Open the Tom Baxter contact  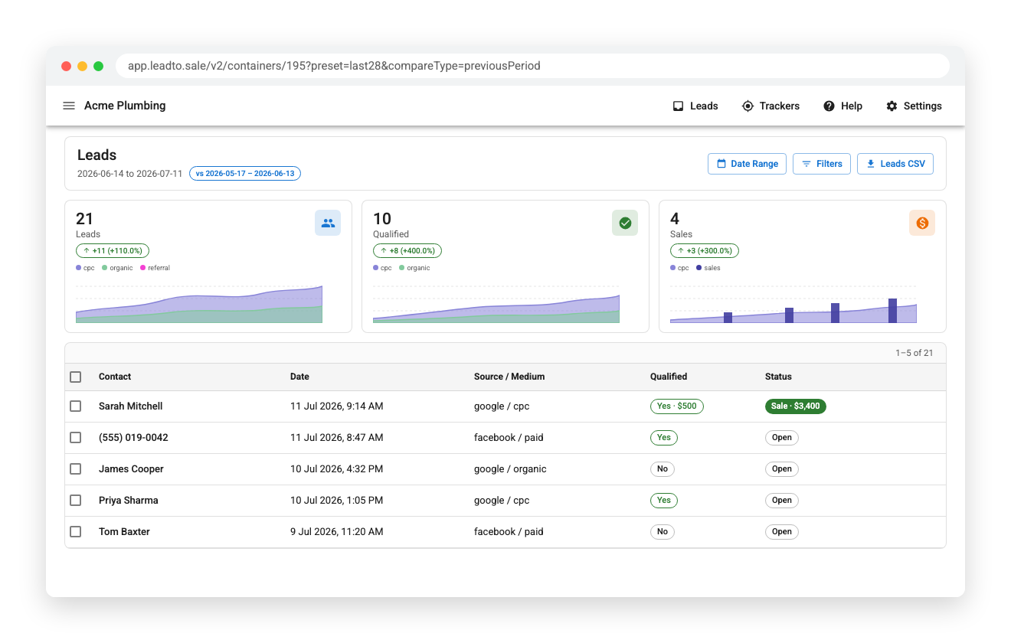tap(124, 532)
